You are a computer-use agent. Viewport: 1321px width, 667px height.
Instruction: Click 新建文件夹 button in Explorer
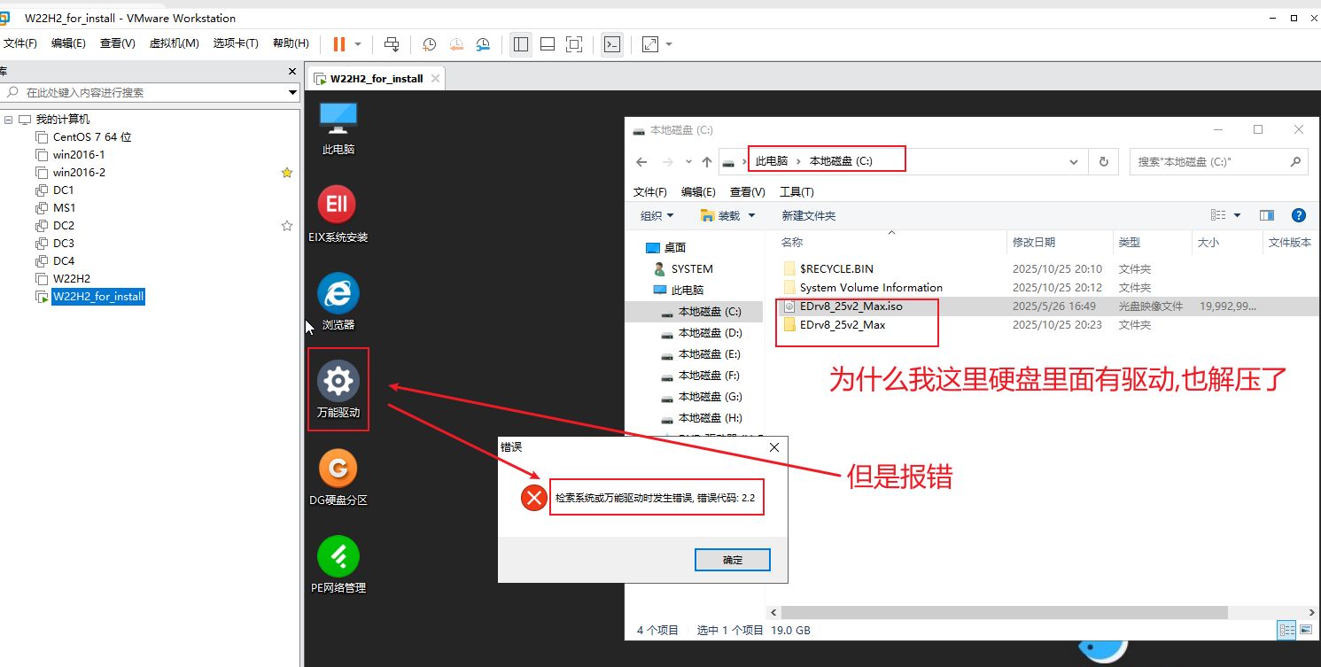click(808, 215)
